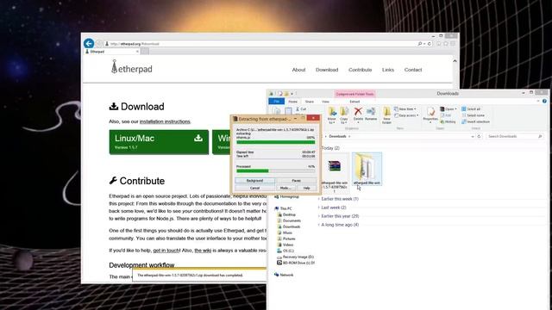
Task: Click the file extraction progress bar
Action: pos(276,142)
